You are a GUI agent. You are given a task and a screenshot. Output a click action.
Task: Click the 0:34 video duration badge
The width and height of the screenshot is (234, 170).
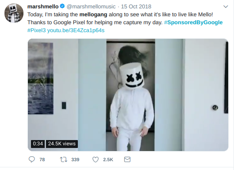[x=38, y=144]
